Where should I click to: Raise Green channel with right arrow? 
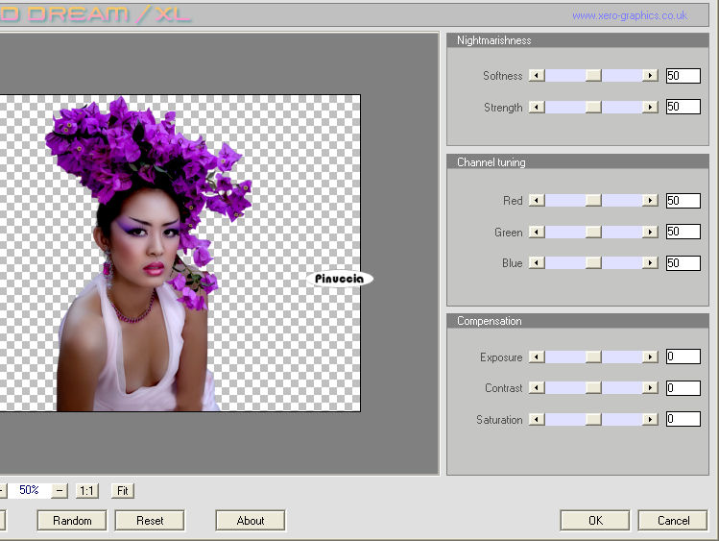[x=650, y=232]
